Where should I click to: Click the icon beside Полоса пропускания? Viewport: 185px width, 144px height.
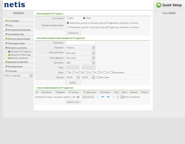click(6, 39)
